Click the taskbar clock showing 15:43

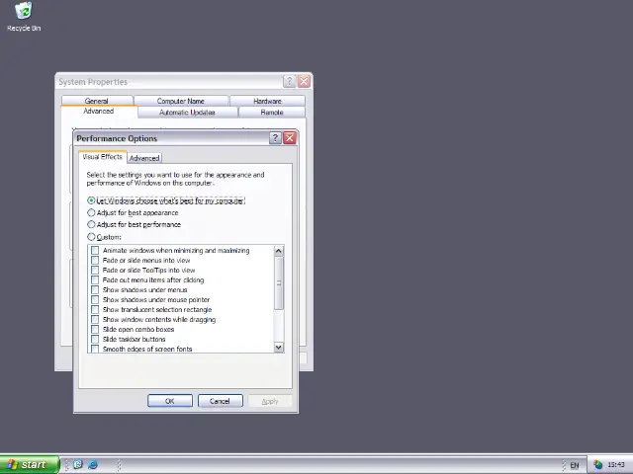point(616,465)
